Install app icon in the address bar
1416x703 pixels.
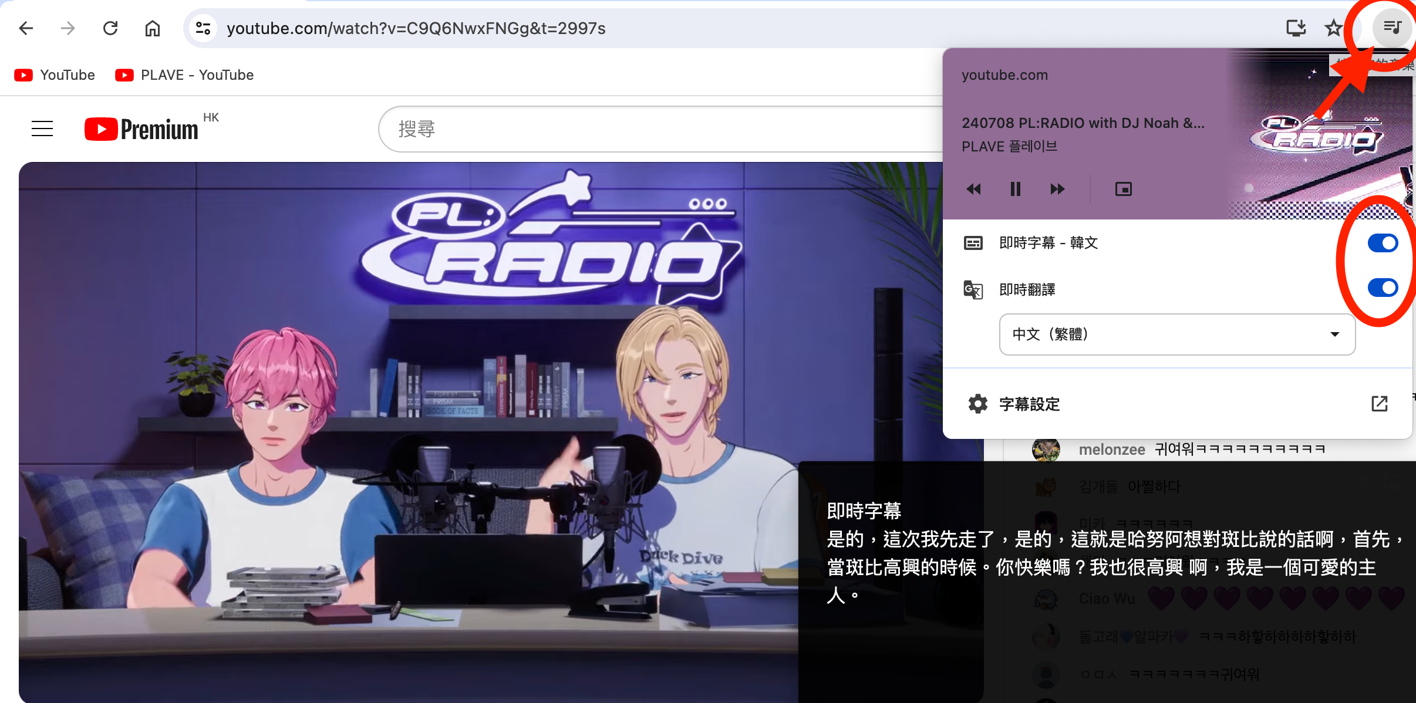point(1296,28)
